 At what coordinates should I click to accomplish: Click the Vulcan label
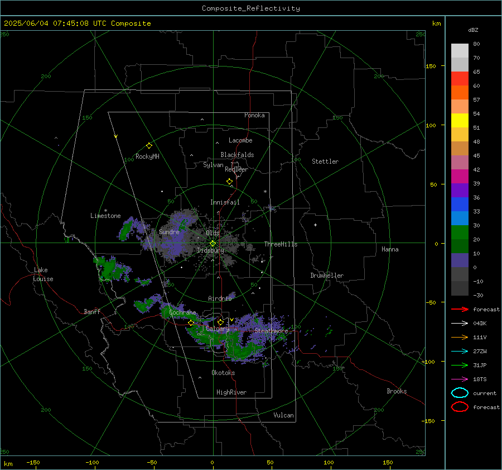[284, 415]
